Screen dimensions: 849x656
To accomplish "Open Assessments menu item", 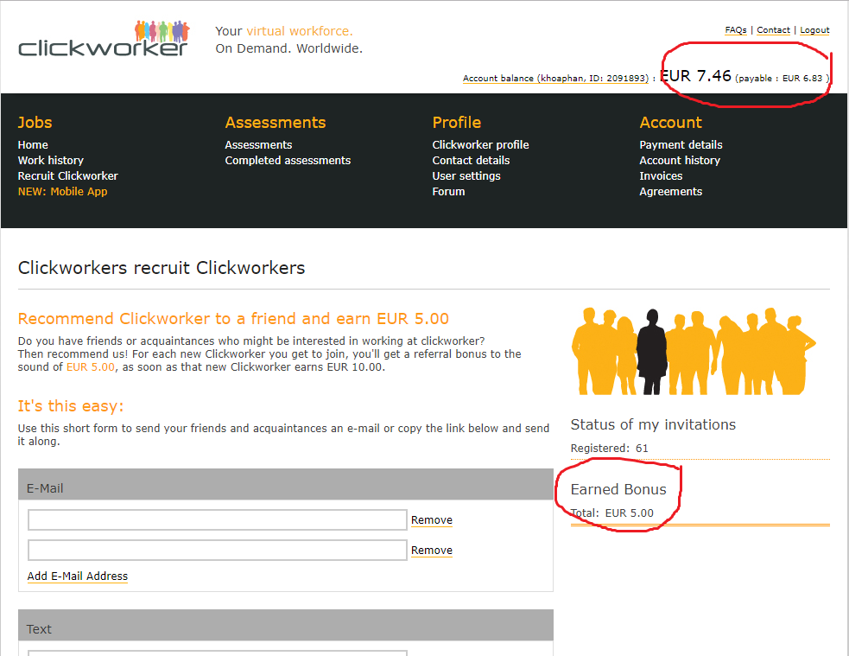I will 258,144.
